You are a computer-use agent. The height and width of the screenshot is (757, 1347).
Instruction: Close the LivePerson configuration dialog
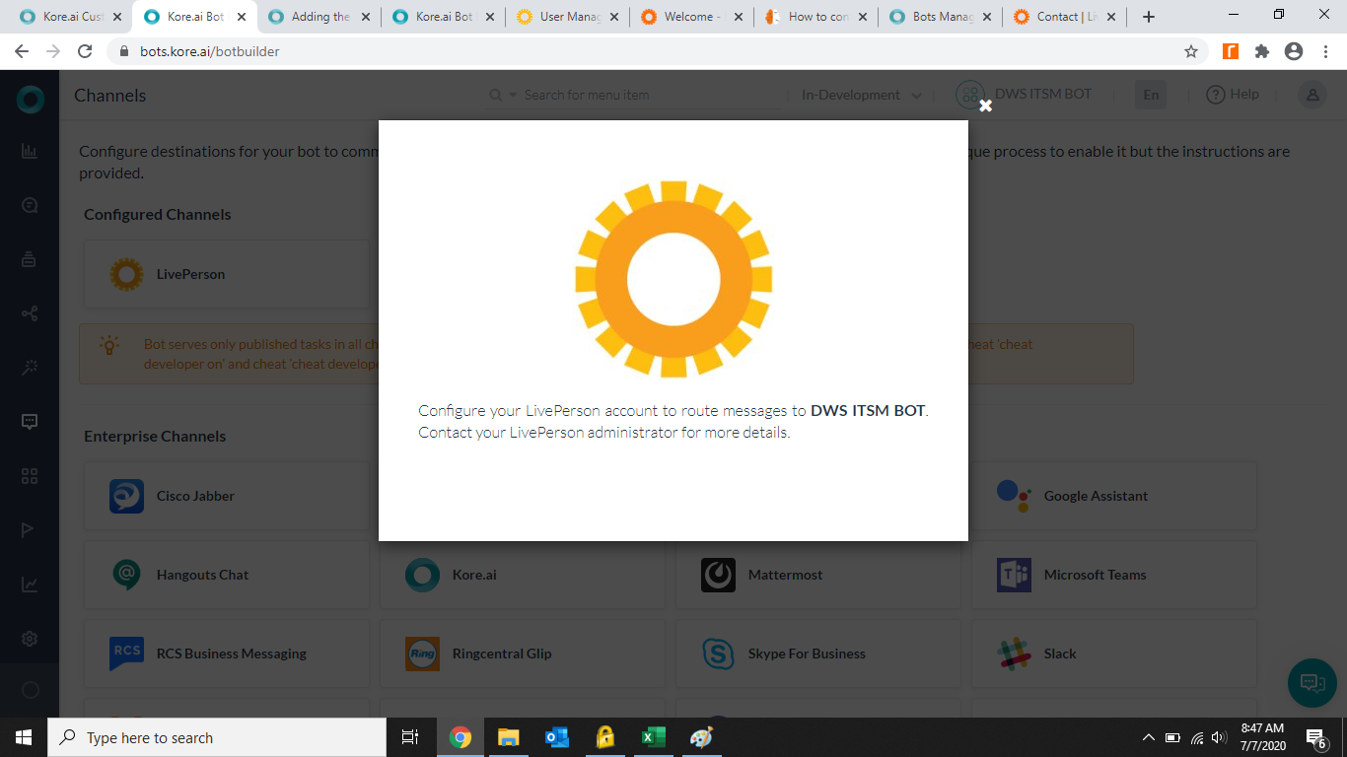pos(985,106)
